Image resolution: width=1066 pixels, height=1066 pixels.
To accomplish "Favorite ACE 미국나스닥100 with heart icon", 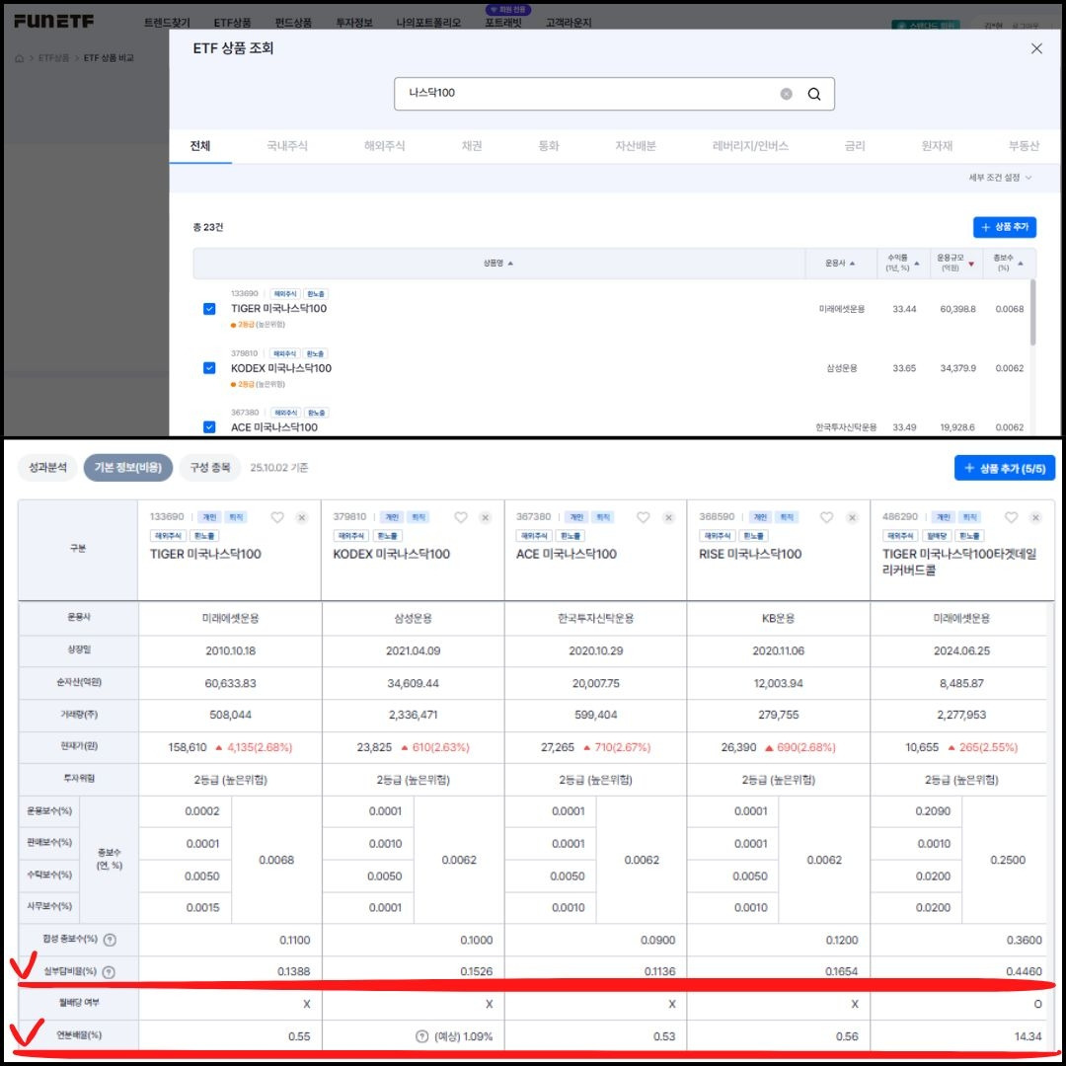I will (x=644, y=517).
